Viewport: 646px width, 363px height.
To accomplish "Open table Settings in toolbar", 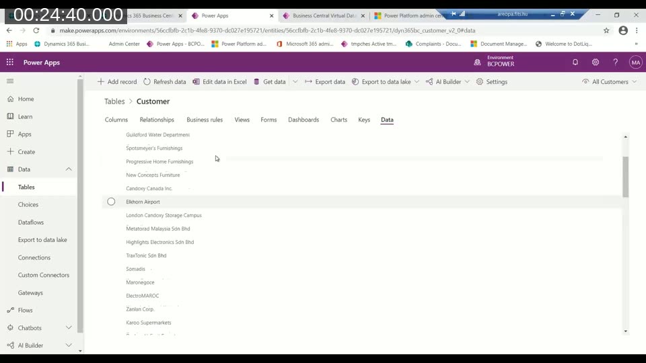I will 491,82.
